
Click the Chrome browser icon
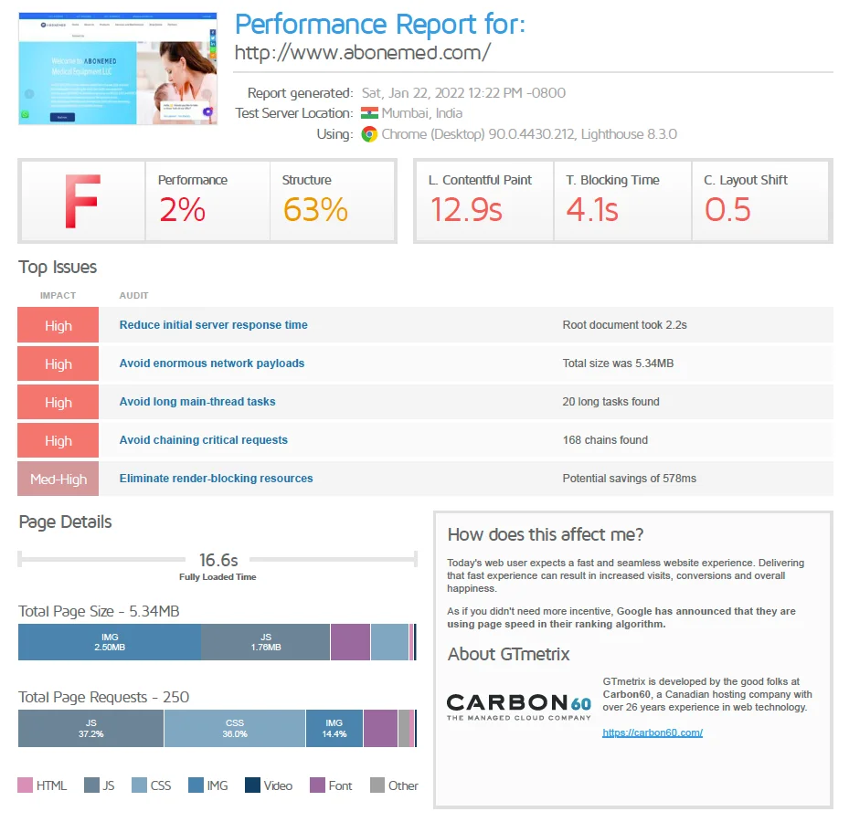click(x=369, y=134)
